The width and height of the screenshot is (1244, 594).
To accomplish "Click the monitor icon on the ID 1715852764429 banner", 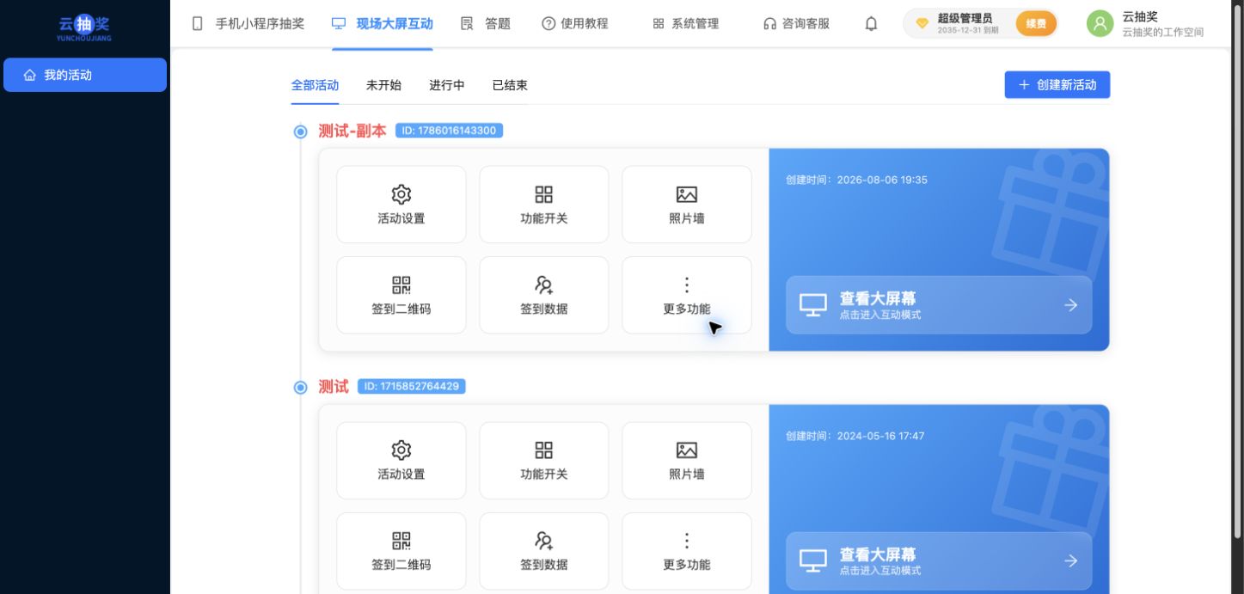I will click(x=813, y=560).
